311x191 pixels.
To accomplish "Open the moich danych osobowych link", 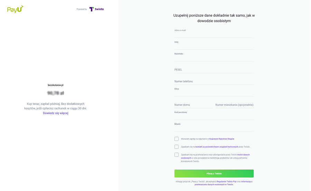I will pyautogui.click(x=215, y=156).
